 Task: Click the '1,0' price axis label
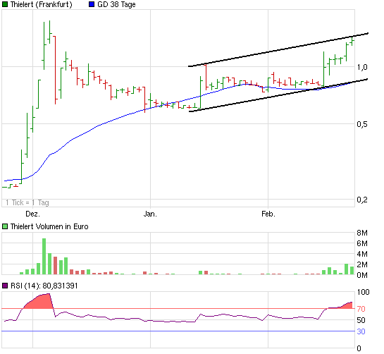[362, 67]
